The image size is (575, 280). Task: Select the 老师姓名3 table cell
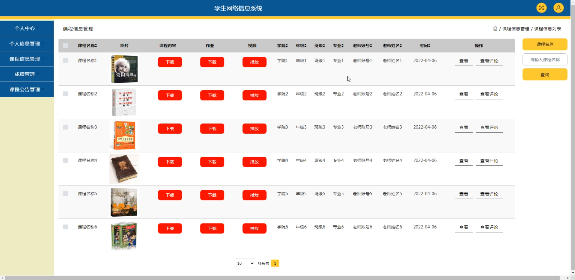[392, 127]
